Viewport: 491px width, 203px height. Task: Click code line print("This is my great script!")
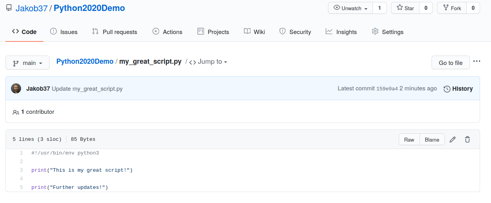point(82,170)
